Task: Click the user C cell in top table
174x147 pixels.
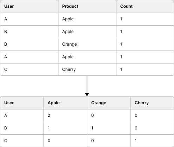Action: click(29, 69)
